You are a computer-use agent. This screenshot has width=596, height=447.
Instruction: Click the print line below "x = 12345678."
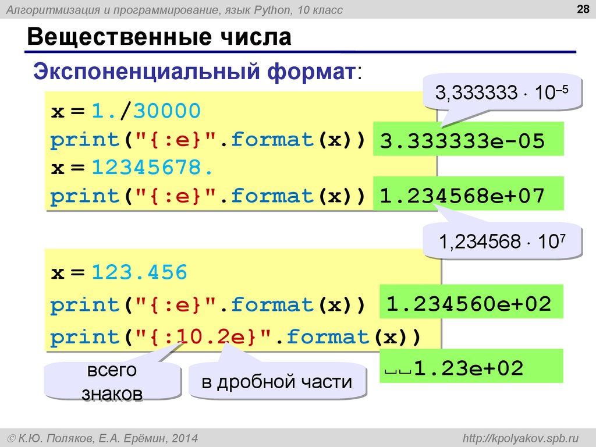[x=208, y=196]
